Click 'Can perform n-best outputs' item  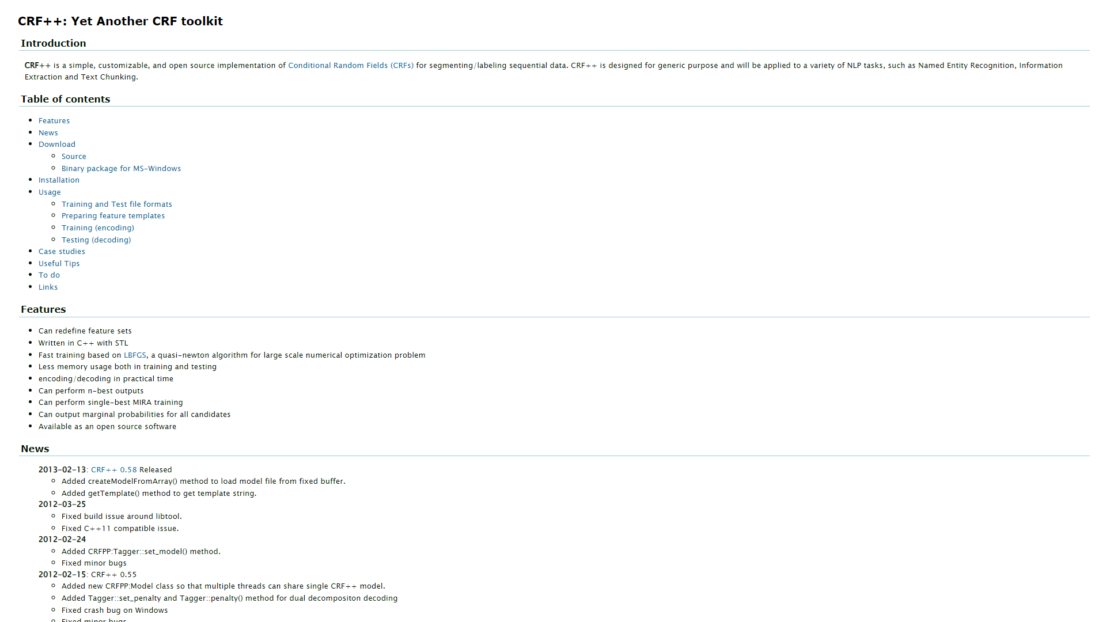click(x=91, y=391)
